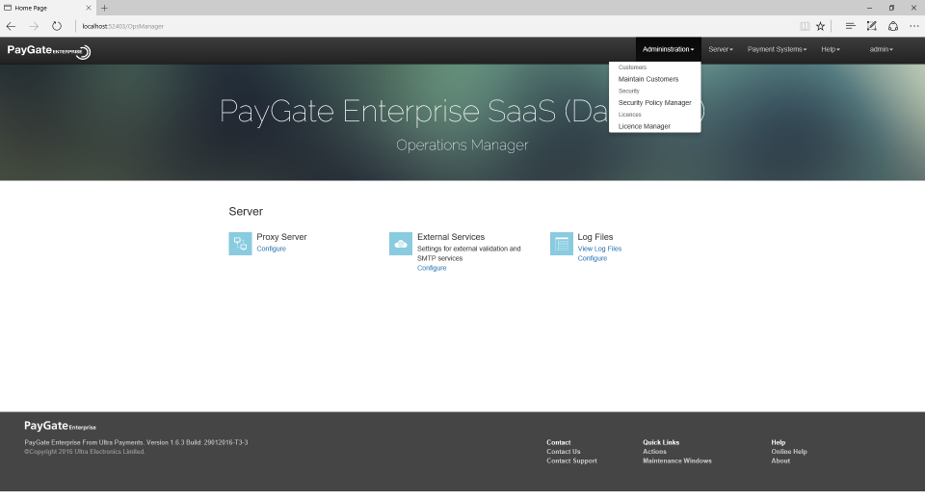The width and height of the screenshot is (925, 501).
Task: Open Maintenance Windows footer link
Action: [677, 461]
